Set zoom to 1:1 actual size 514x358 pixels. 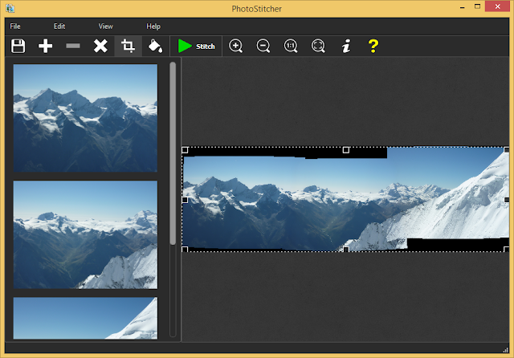click(291, 46)
